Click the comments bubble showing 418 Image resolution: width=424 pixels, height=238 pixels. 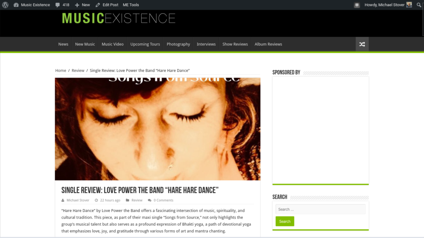tap(62, 5)
